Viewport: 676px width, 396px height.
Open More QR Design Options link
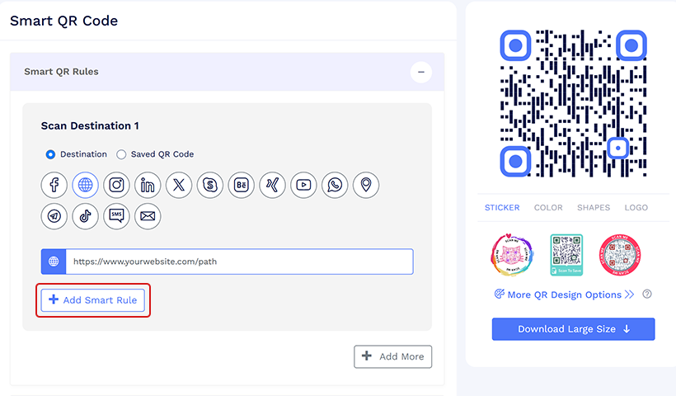[x=565, y=295]
